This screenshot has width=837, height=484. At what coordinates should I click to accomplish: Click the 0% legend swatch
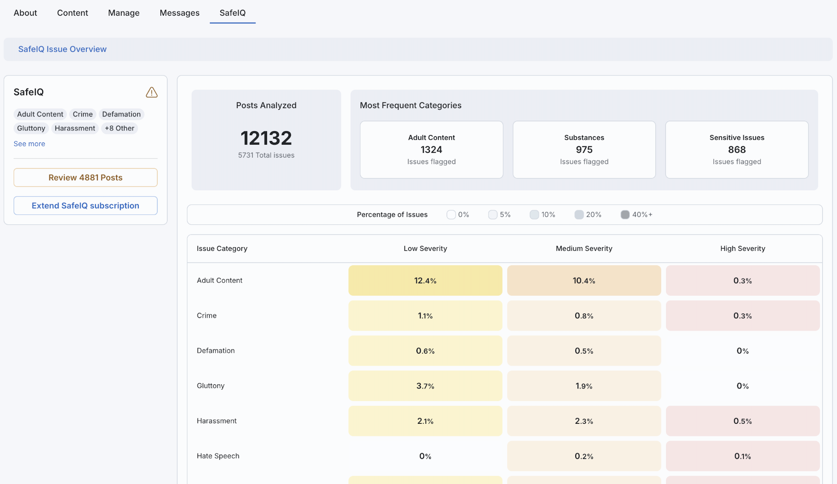coord(451,215)
